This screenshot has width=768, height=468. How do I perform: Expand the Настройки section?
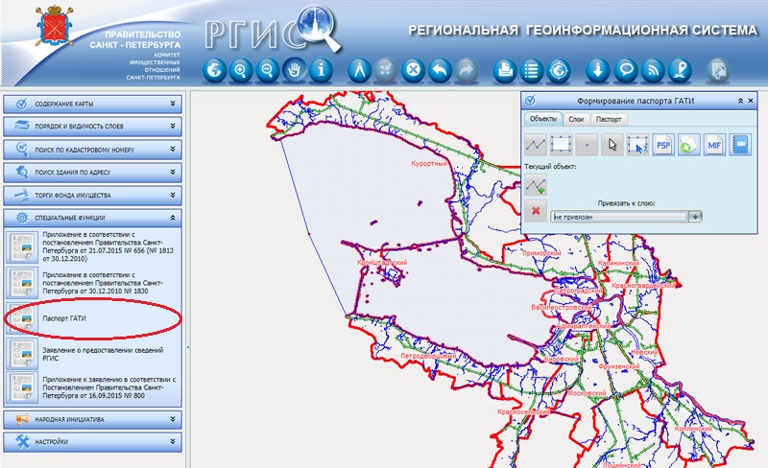click(x=92, y=442)
